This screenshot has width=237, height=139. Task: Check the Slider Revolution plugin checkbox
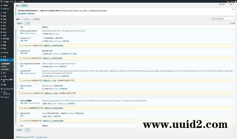pyautogui.click(x=18, y=85)
